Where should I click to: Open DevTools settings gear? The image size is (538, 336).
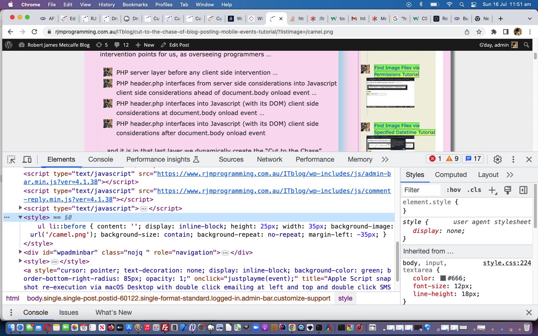click(497, 159)
